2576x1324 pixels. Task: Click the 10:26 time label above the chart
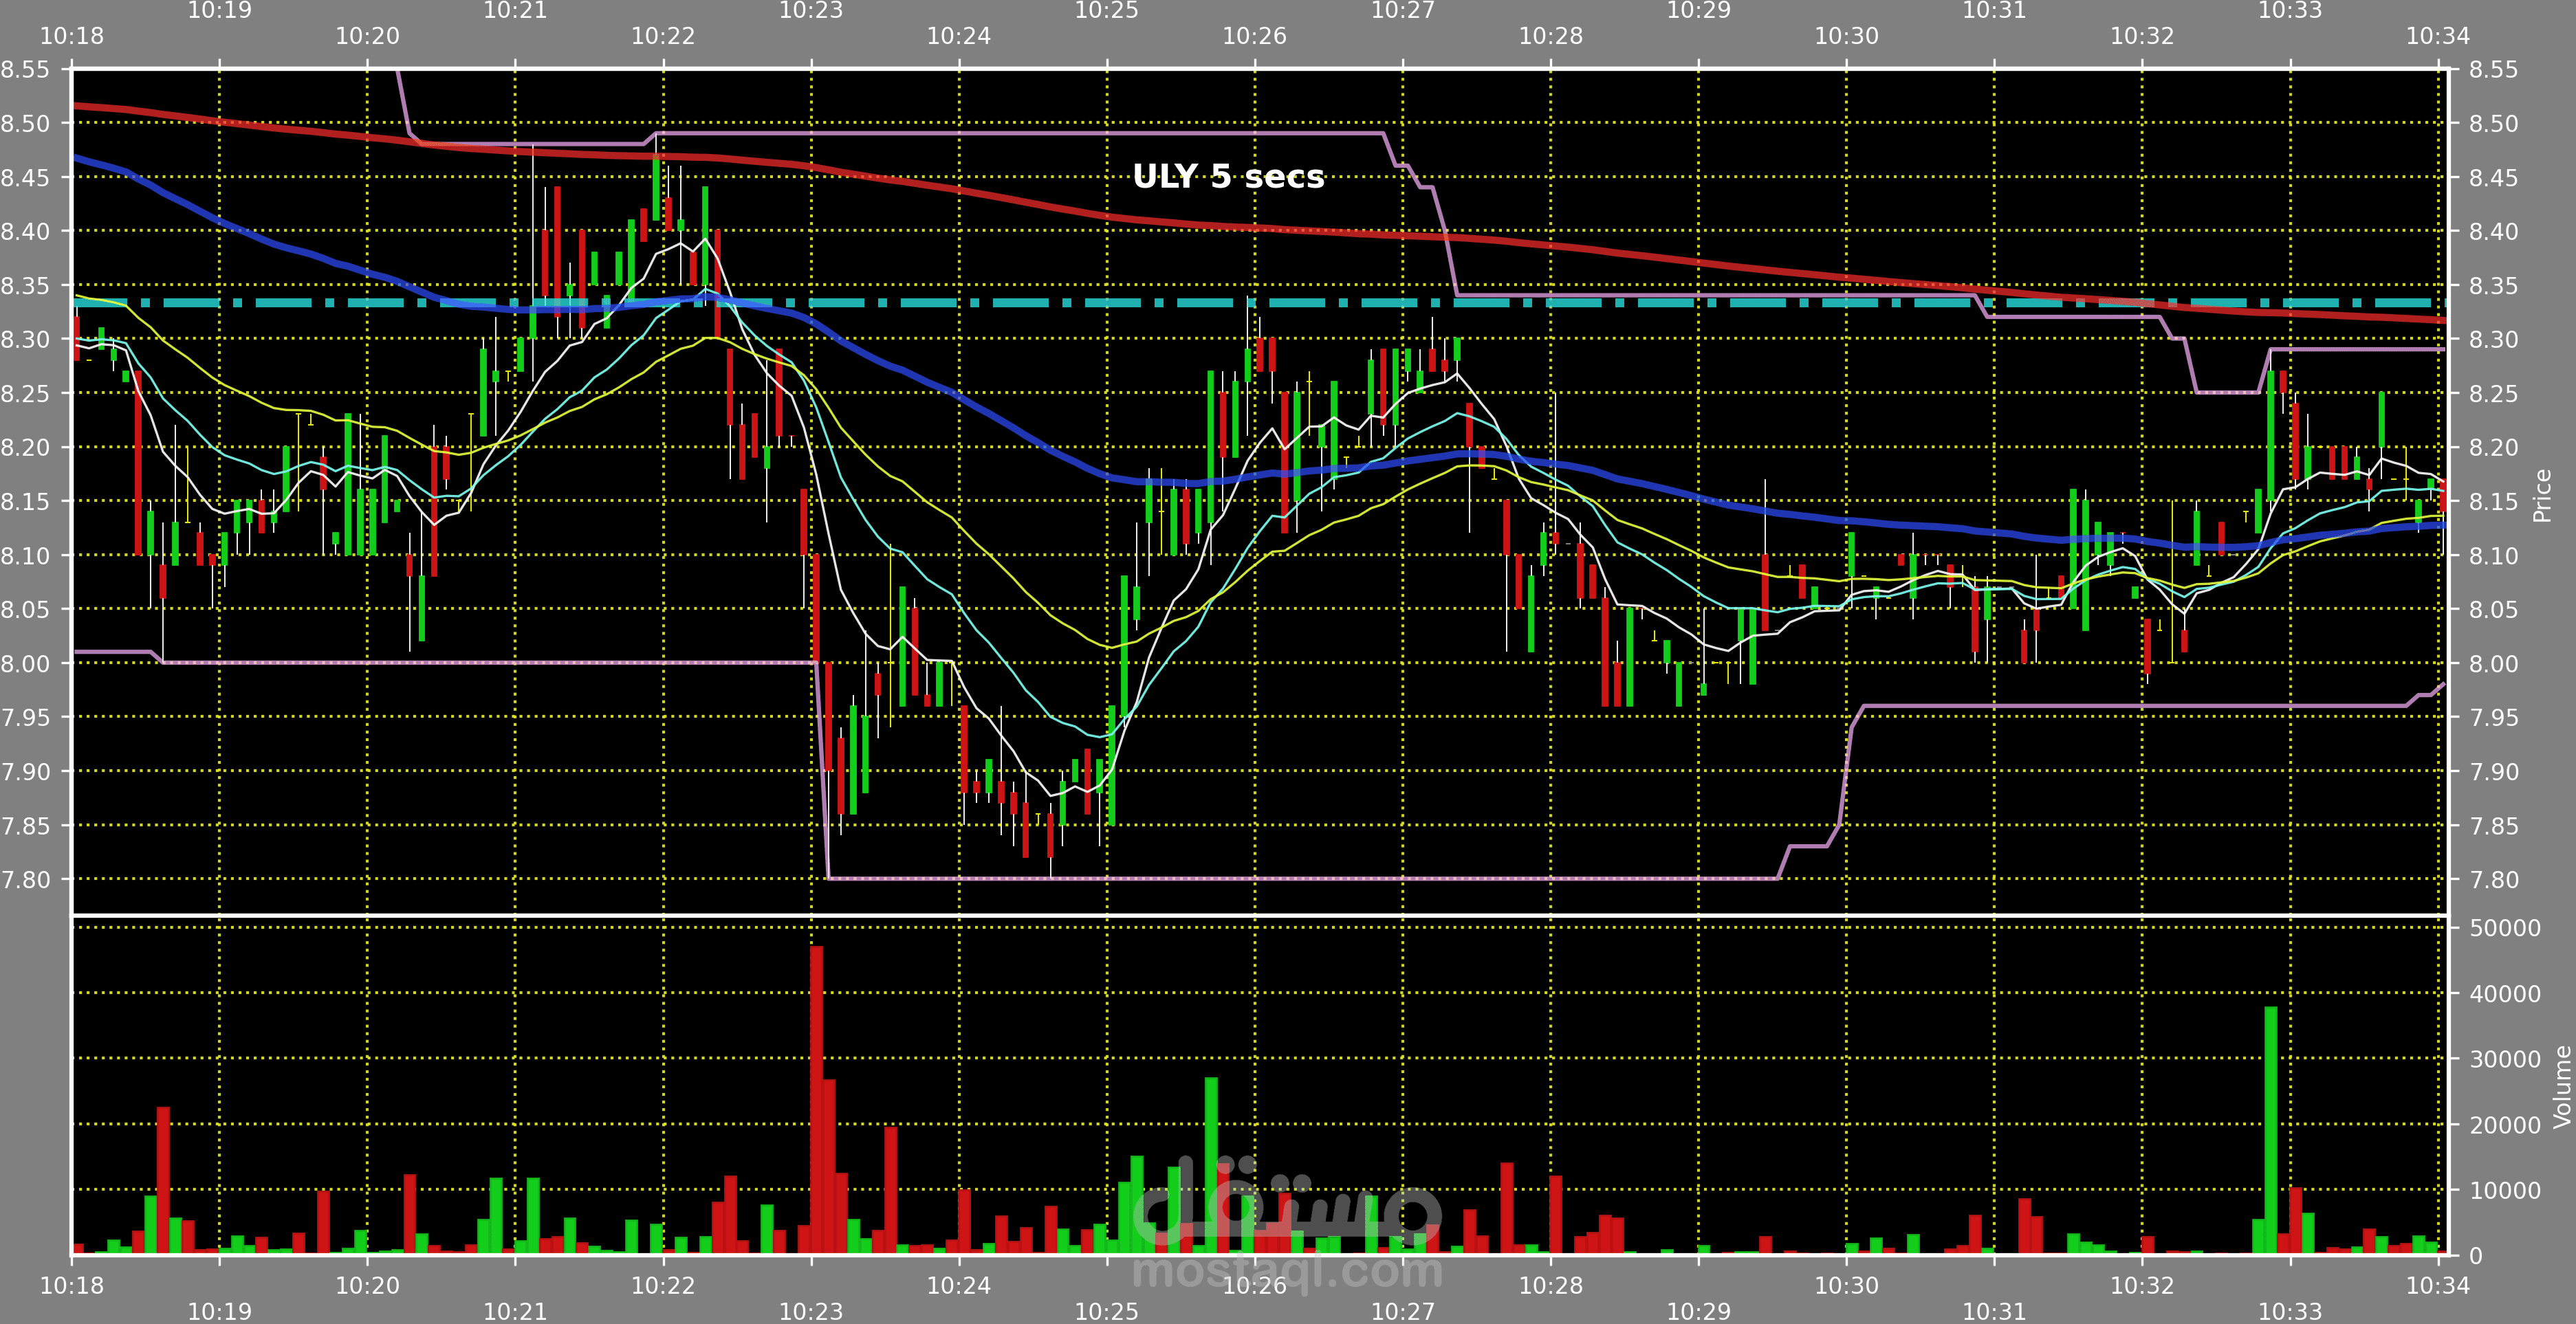point(1254,37)
